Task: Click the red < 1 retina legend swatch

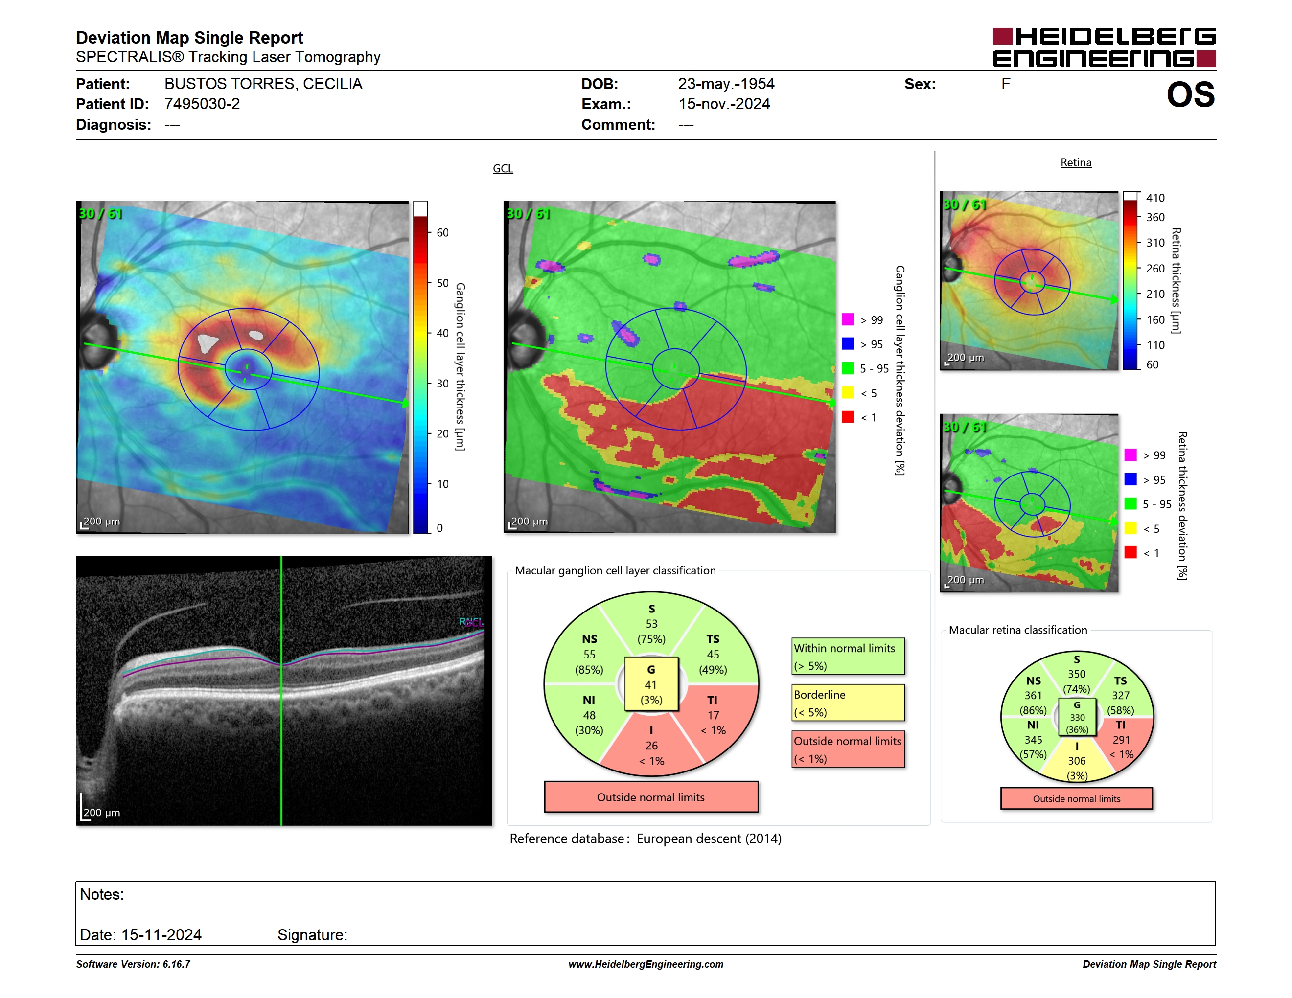Action: click(x=1130, y=552)
